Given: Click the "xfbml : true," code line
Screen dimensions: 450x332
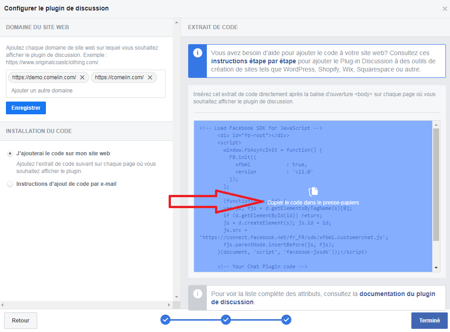Looking at the screenshot, I should click(271, 165).
